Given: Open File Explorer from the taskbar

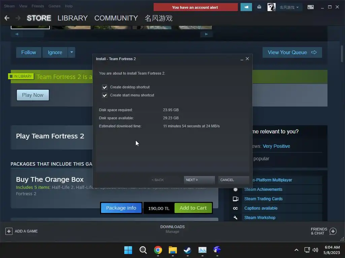Looking at the screenshot, I should 173,250.
